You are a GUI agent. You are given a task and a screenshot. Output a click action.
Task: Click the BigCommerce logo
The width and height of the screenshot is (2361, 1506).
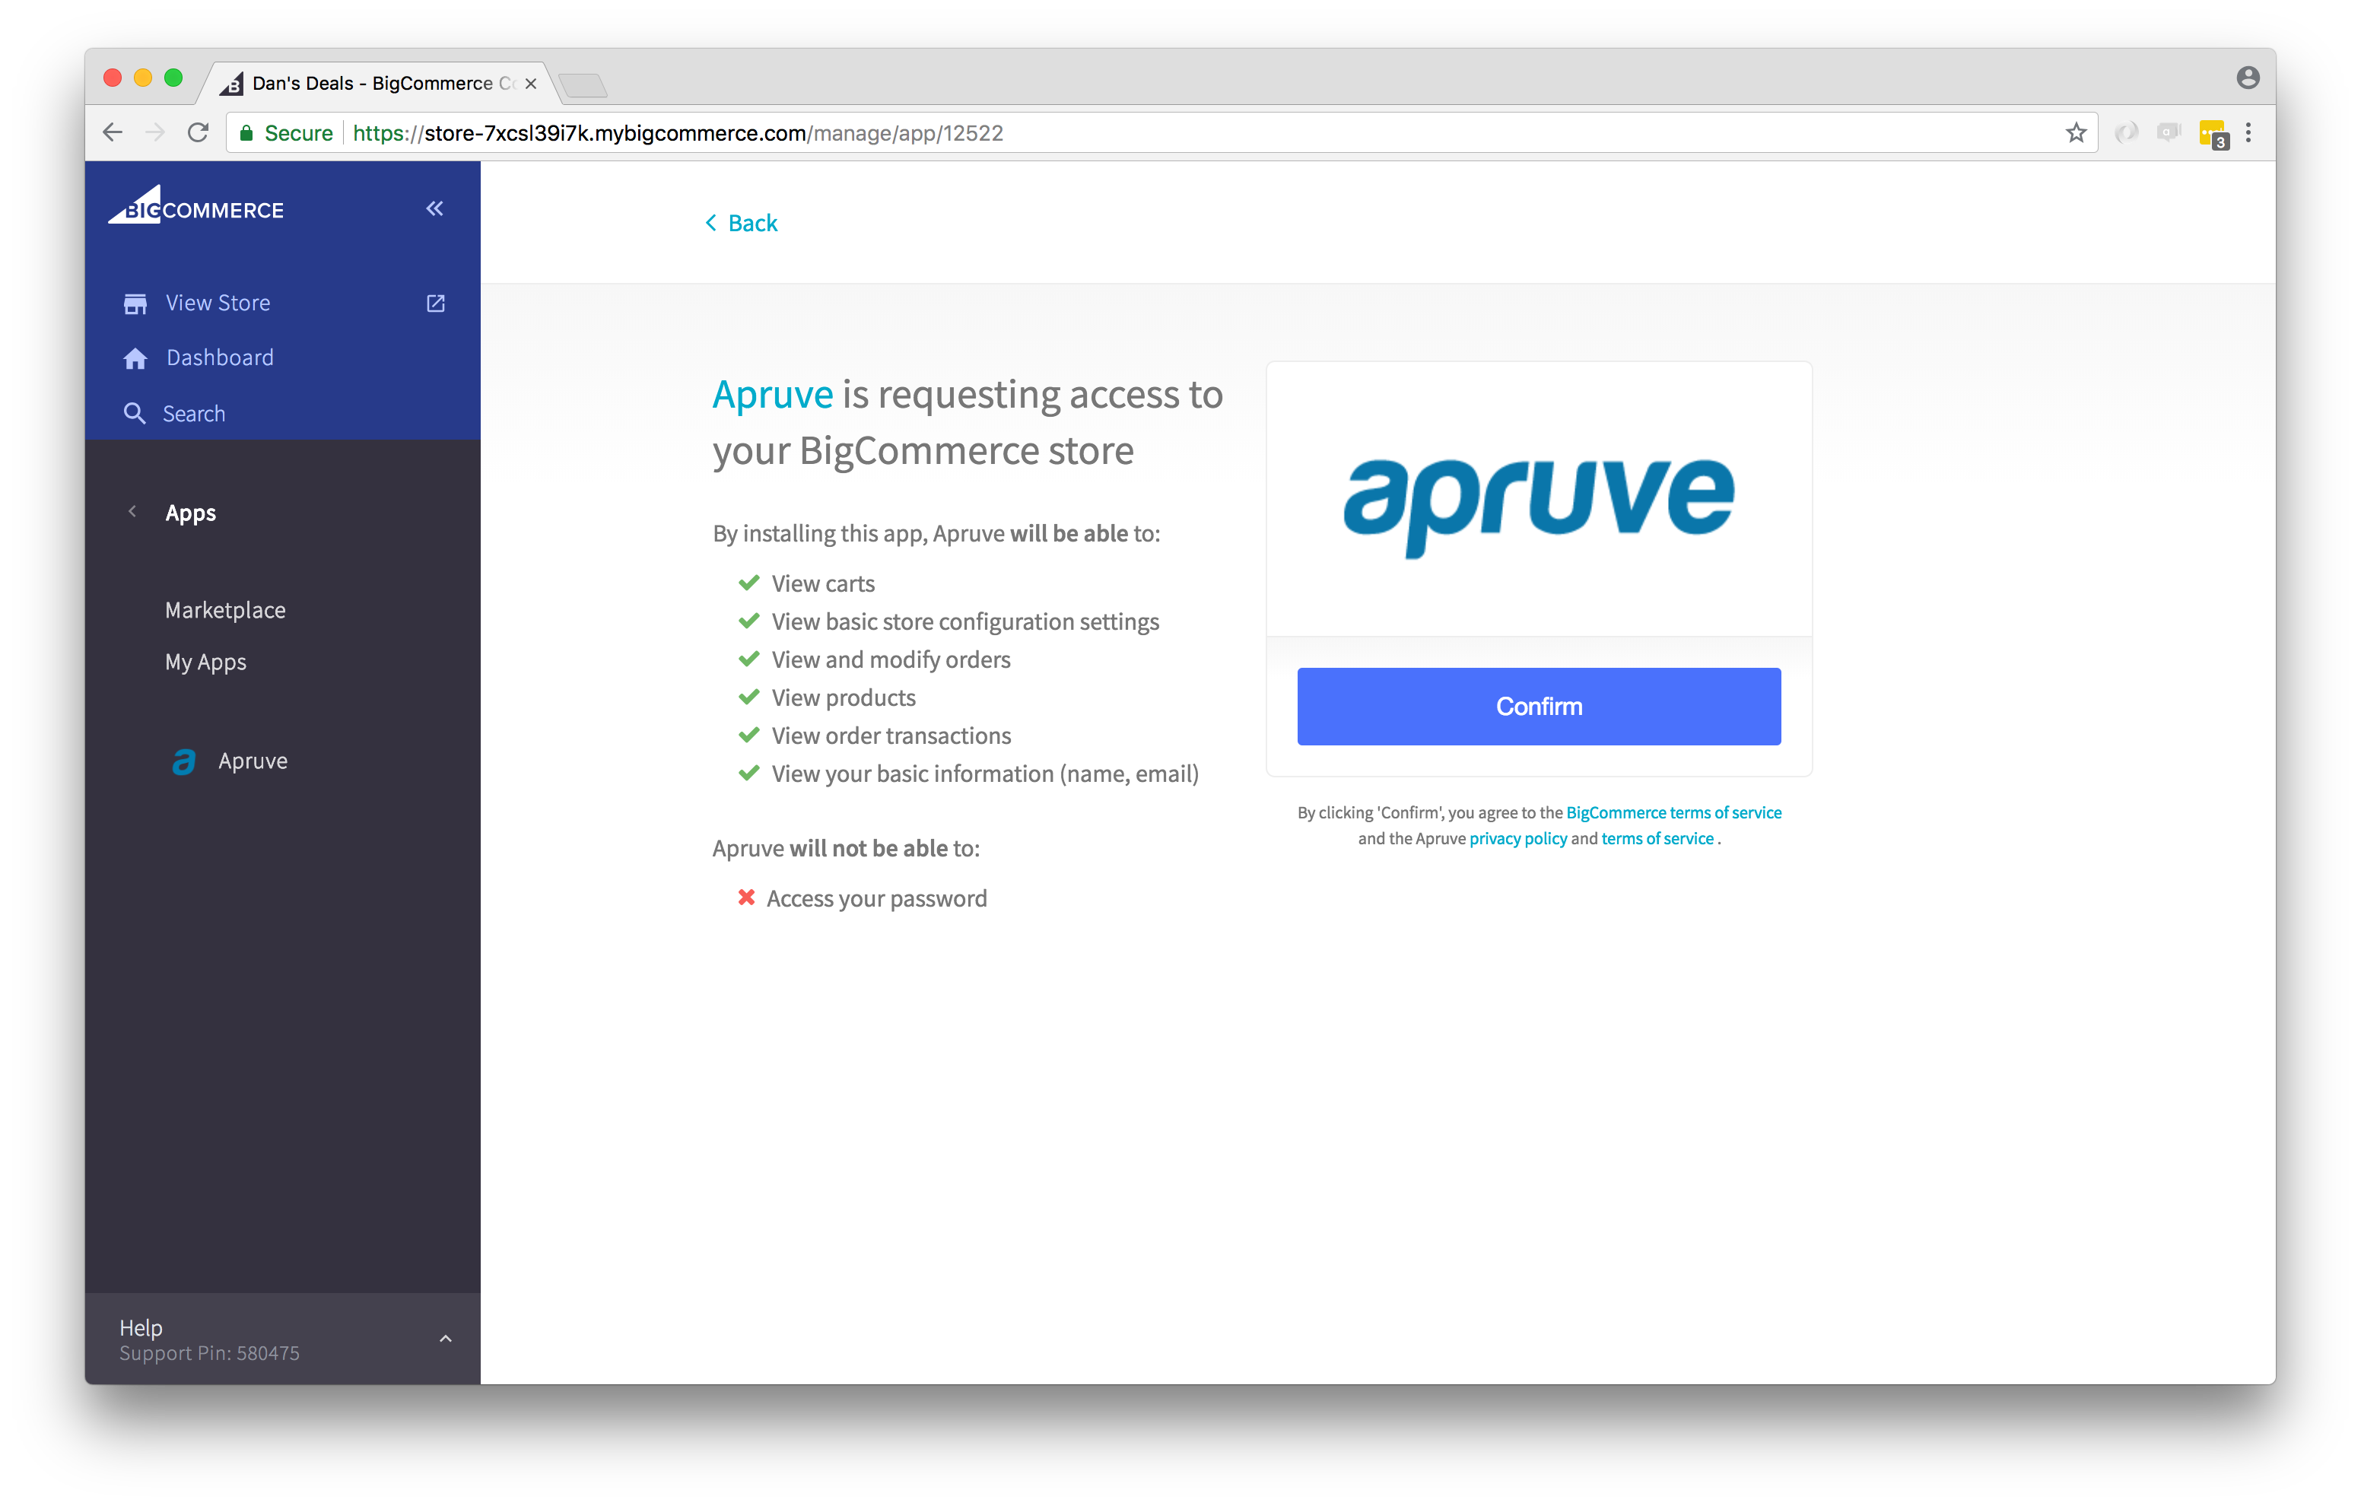tap(196, 206)
